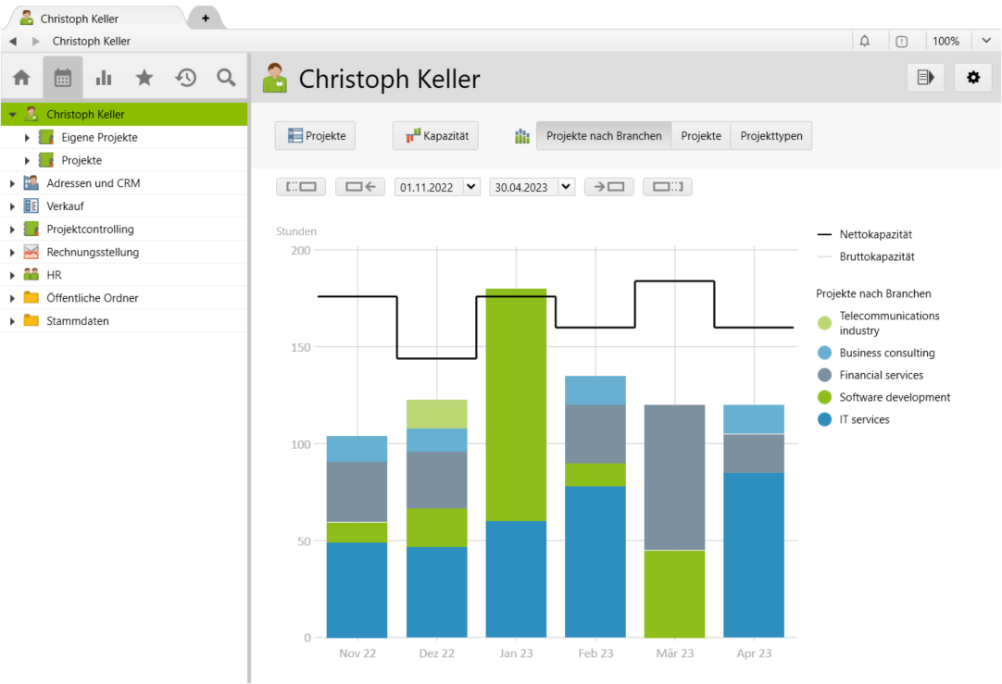Open the home icon in sidebar
The width and height of the screenshot is (1002, 684).
point(21,79)
